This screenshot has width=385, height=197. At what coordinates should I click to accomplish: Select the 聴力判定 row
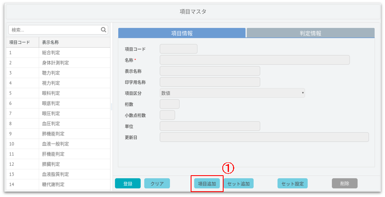[58, 73]
